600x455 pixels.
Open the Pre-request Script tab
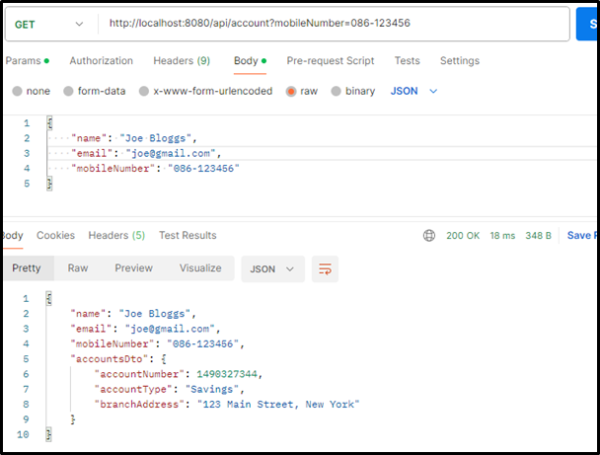(331, 60)
